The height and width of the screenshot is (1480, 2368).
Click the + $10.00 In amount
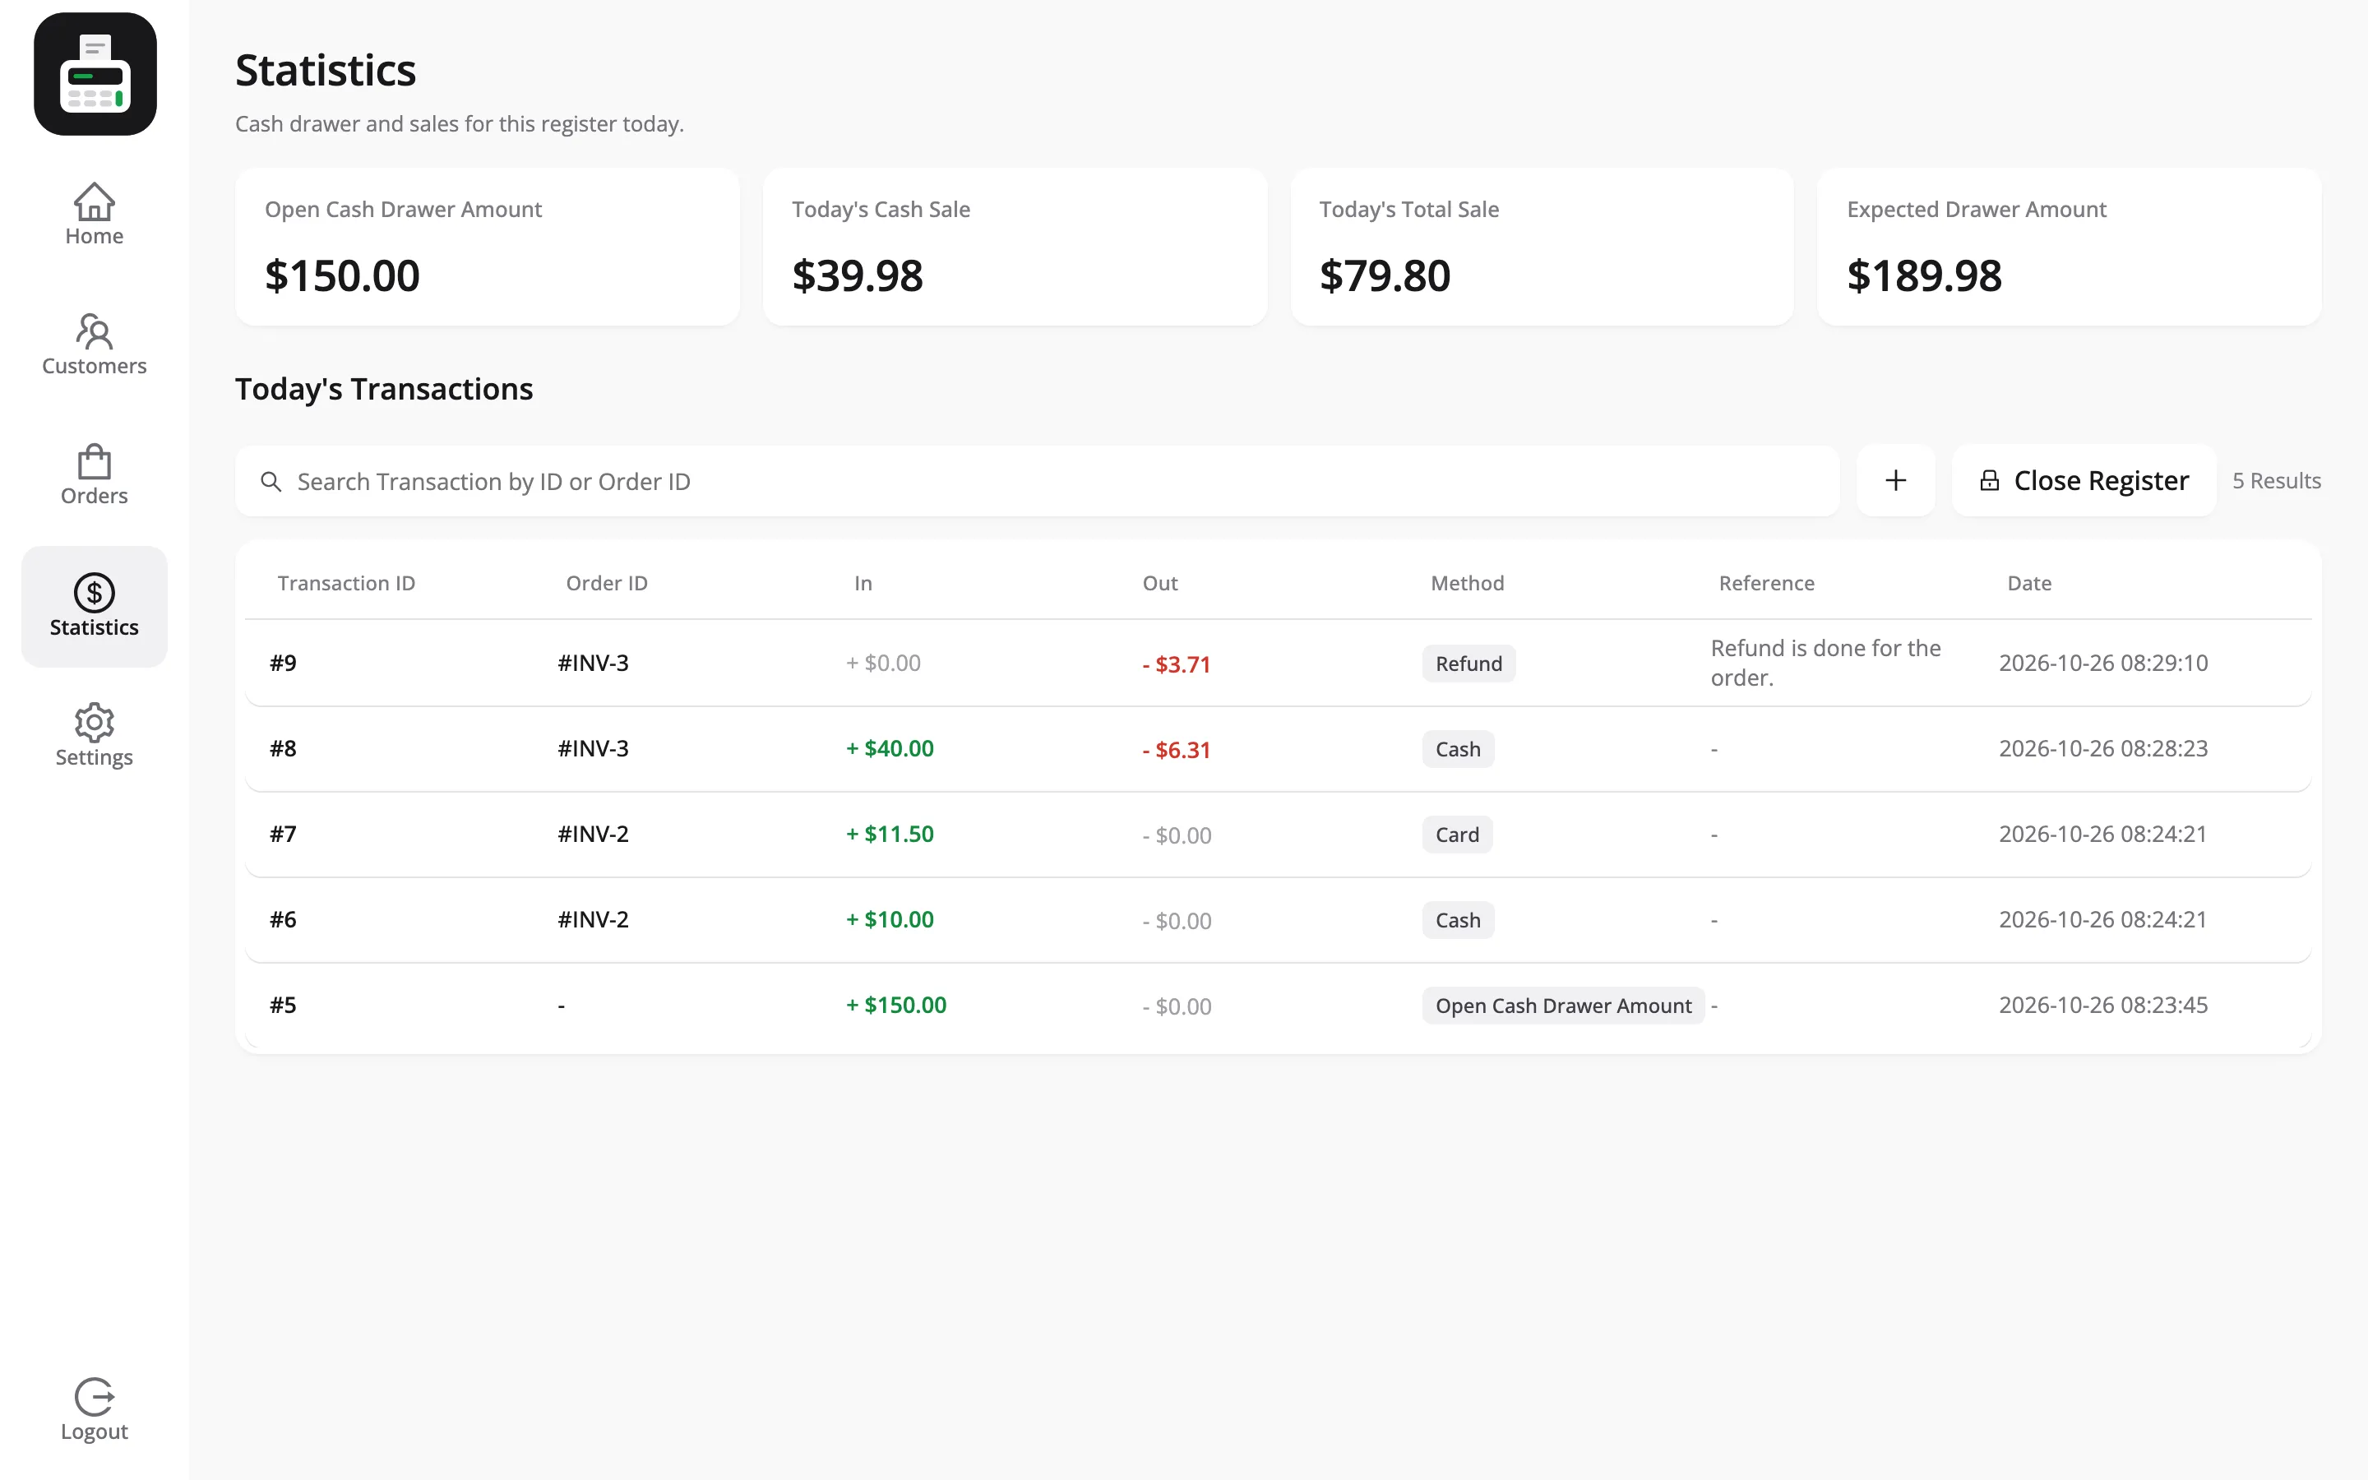(890, 919)
